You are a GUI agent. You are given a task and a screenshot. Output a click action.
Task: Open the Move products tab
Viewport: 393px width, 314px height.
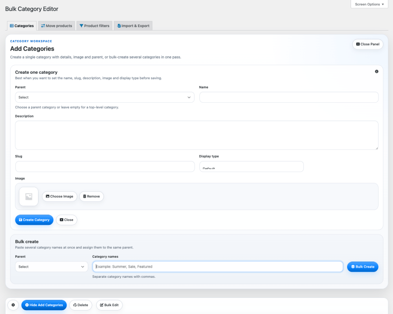click(57, 26)
